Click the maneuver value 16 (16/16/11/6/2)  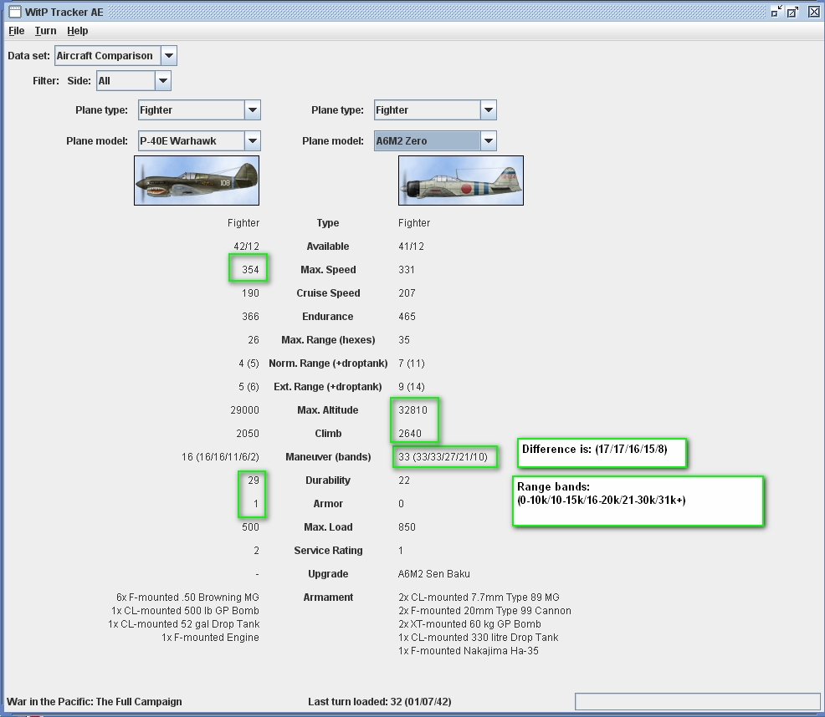220,457
